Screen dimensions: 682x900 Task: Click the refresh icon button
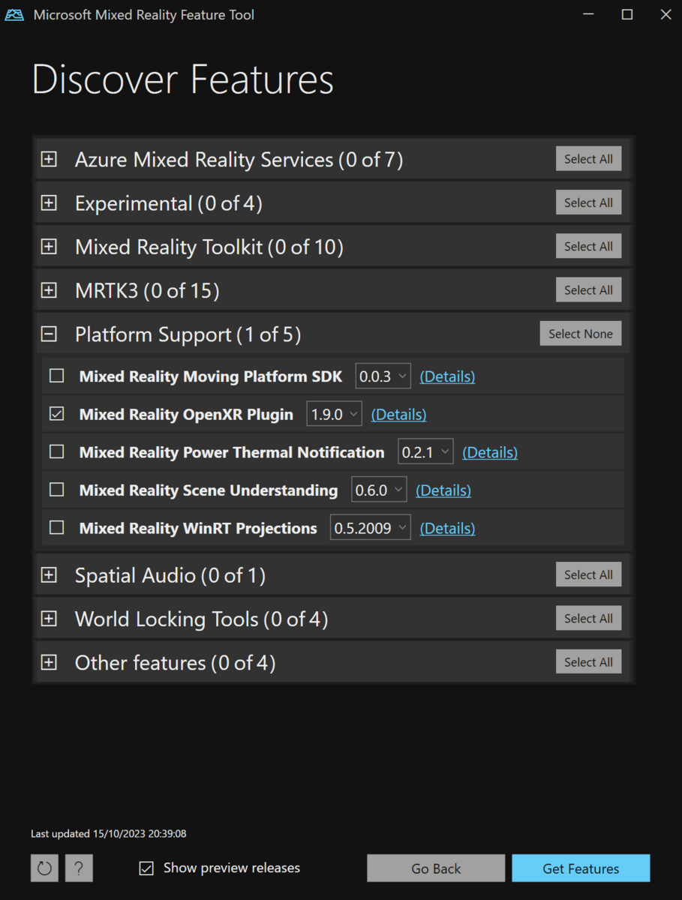coord(44,868)
